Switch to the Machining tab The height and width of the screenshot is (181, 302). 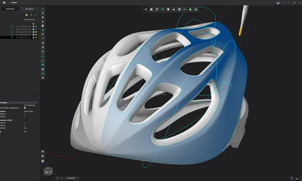tap(10, 9)
